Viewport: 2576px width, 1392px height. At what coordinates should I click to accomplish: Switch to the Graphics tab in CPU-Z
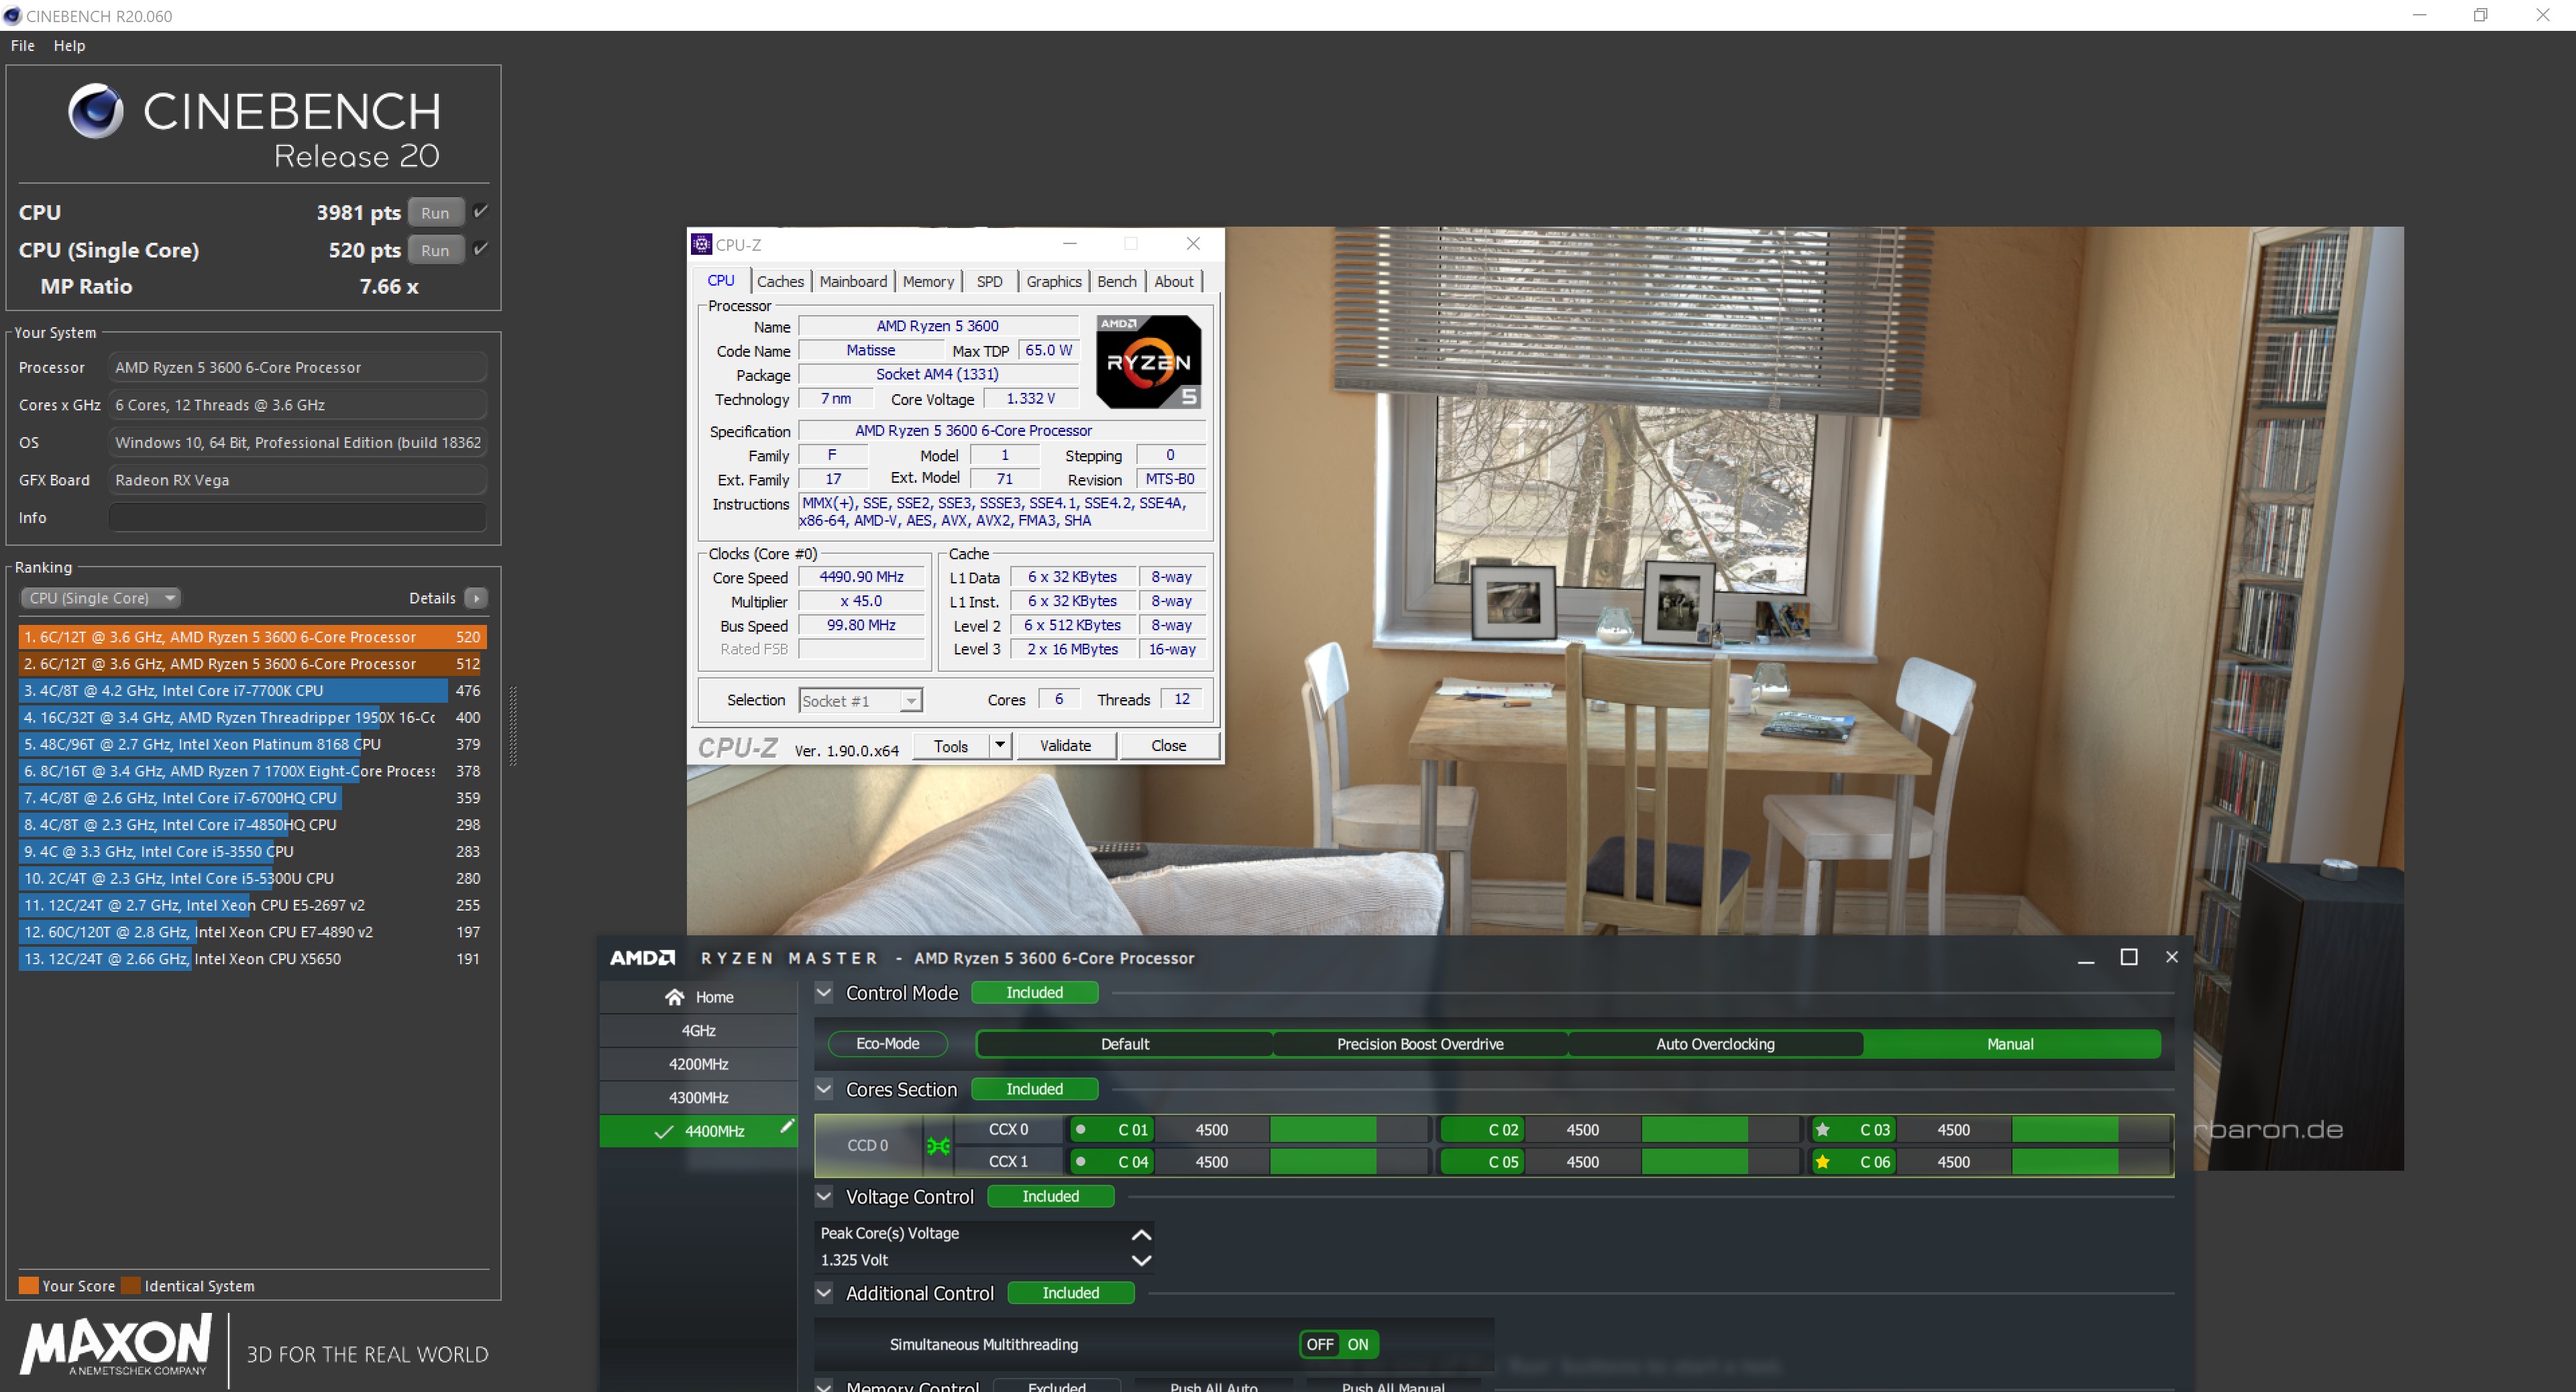(1054, 282)
